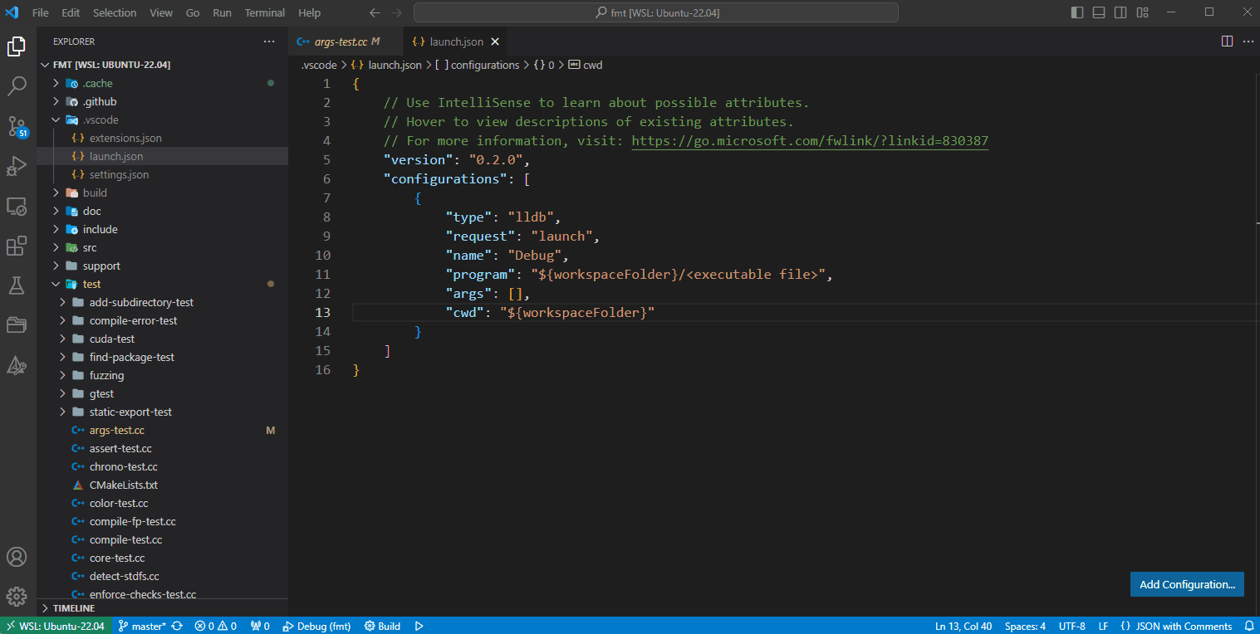The height and width of the screenshot is (634, 1260).
Task: Open the Remote Explorer
Action: click(17, 207)
